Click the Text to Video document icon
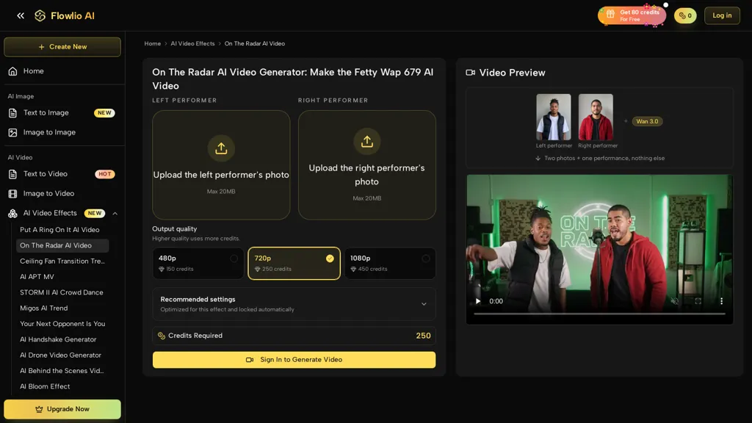 click(13, 174)
